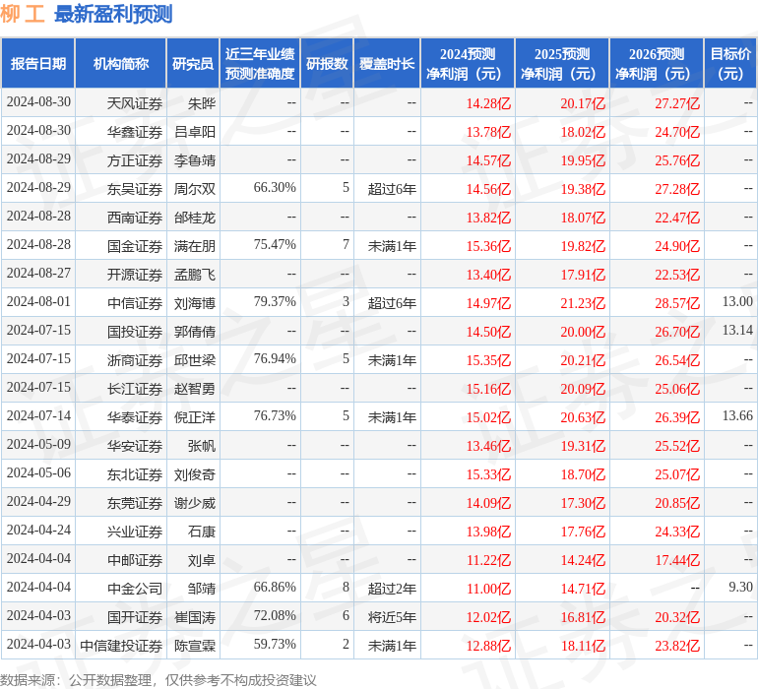The width and height of the screenshot is (758, 689).
Task: Click the 目标价 column header
Action: pos(730,63)
